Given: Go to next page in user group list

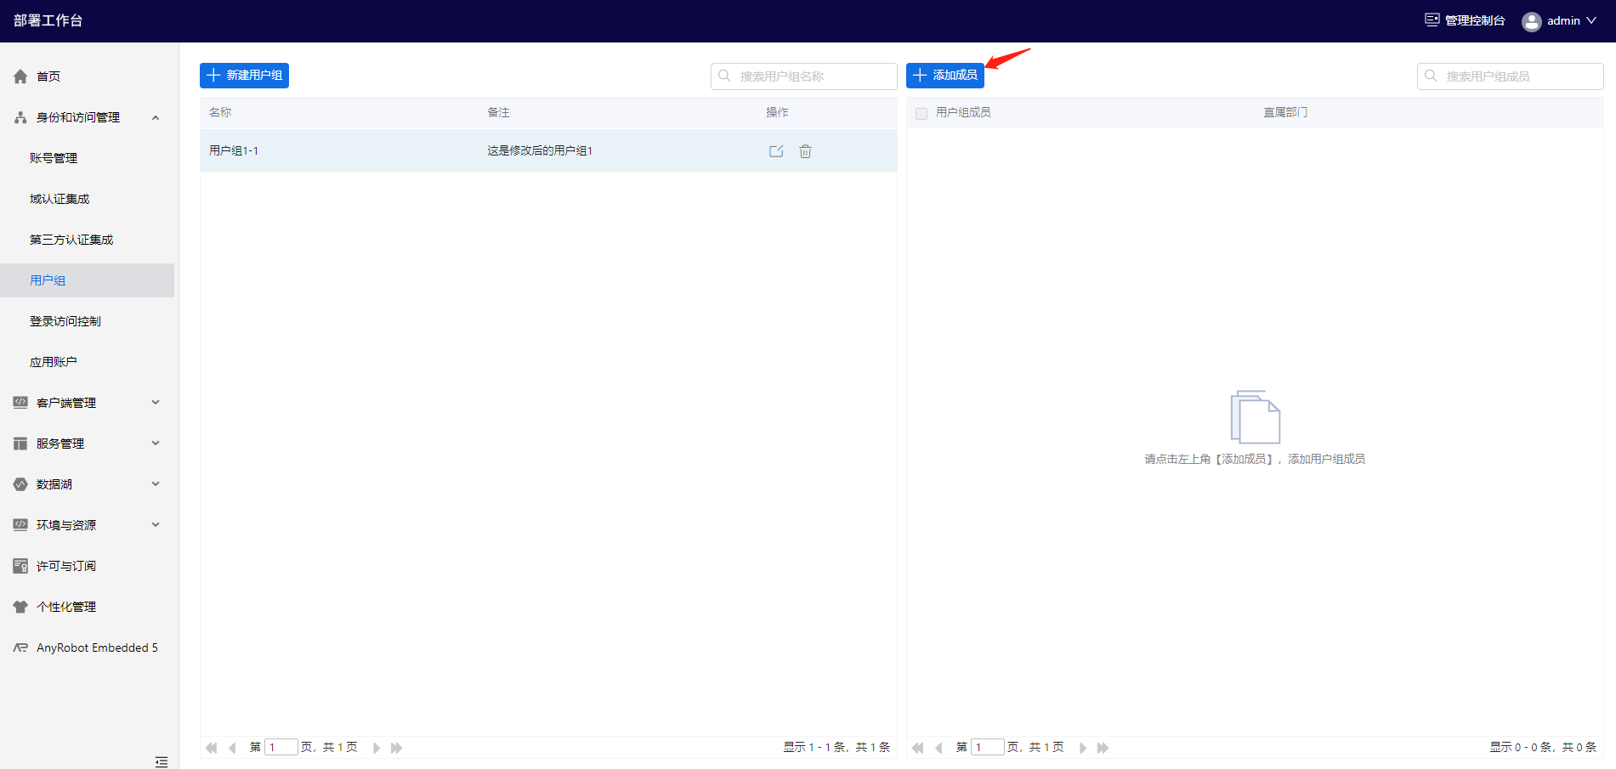Looking at the screenshot, I should [x=377, y=748].
